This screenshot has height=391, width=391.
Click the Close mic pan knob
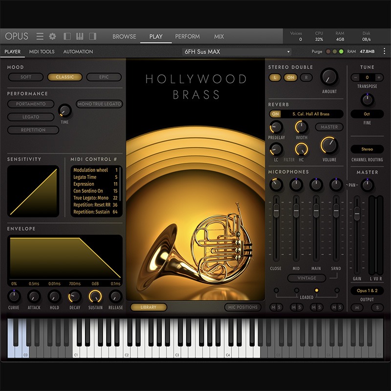(276, 185)
